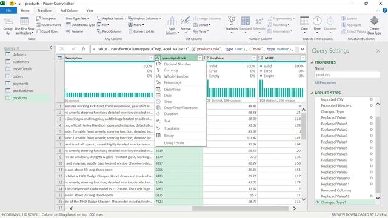Select the productLines query
Screen dimensions: 388x218
point(23,91)
